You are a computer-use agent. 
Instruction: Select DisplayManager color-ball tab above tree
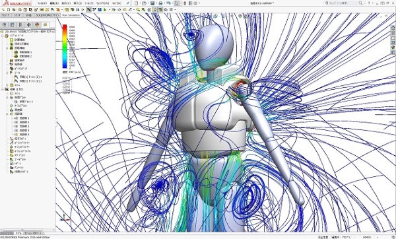37,24
